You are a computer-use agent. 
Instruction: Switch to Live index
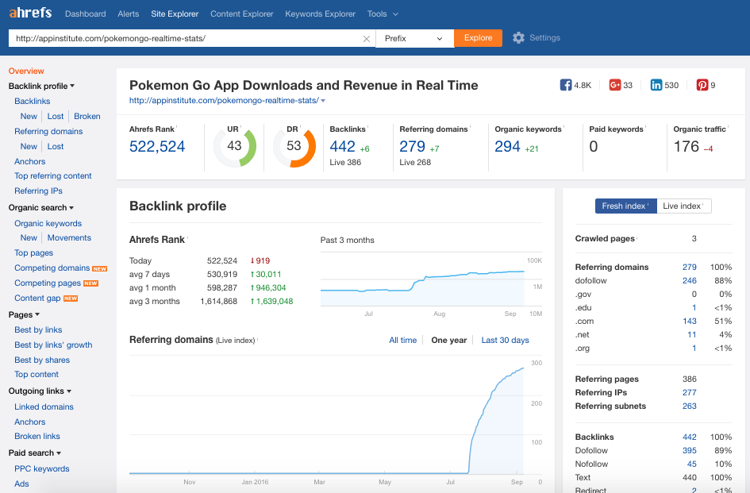coord(684,206)
